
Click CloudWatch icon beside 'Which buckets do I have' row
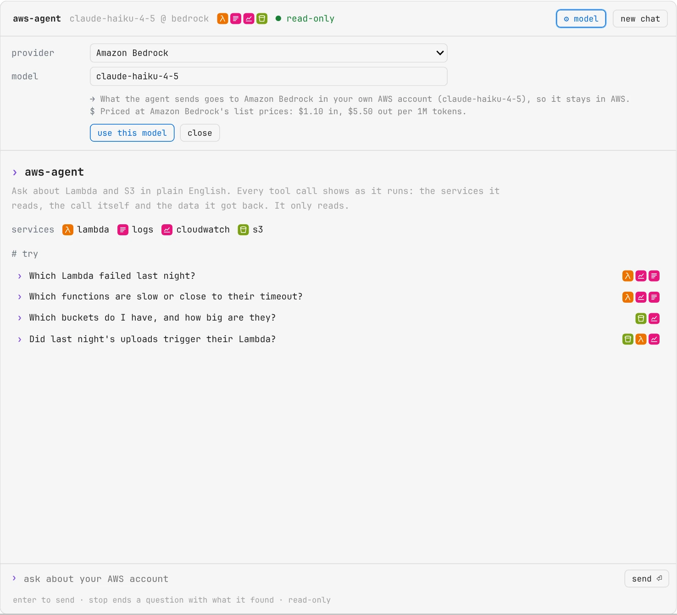click(x=654, y=318)
